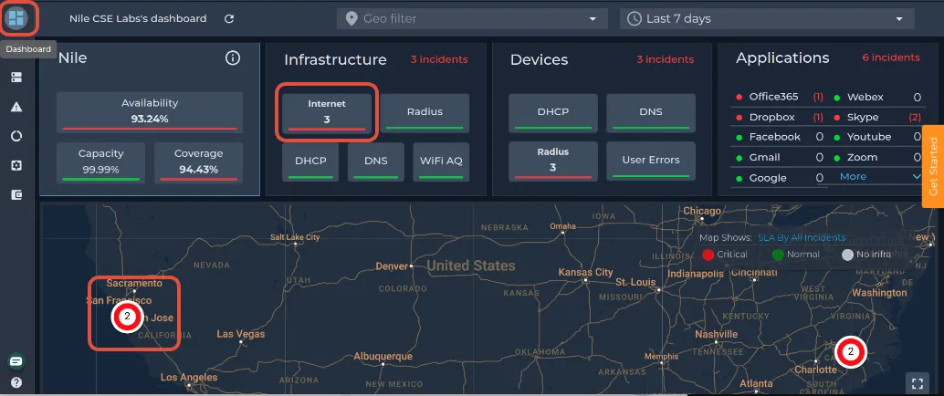Open the Charlotte area cluster marker with 2
This screenshot has height=396, width=944.
point(850,352)
